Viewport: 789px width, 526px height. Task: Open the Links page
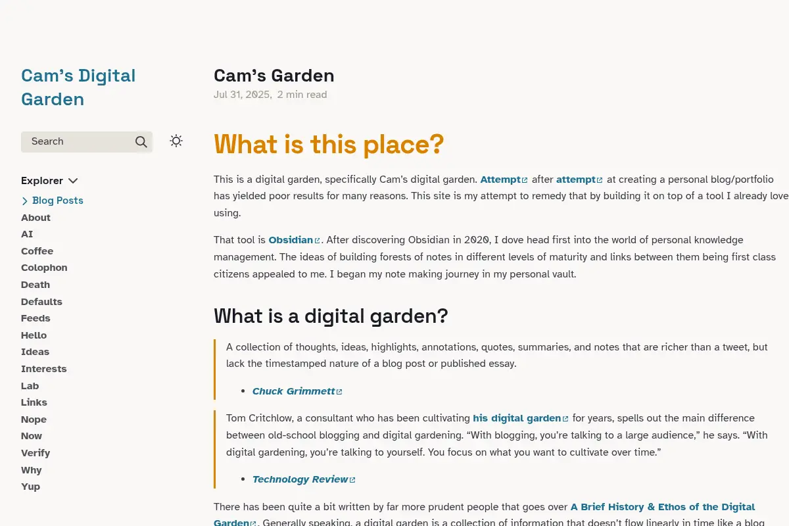pos(34,402)
